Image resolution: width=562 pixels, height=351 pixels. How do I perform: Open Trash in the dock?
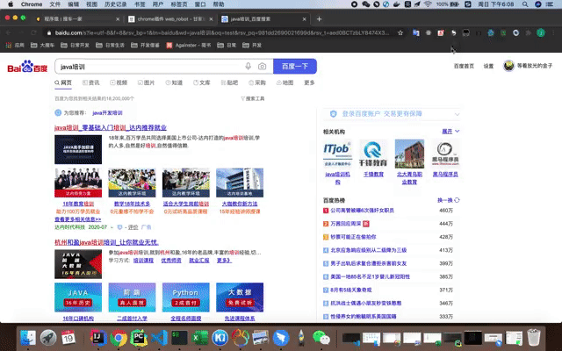click(x=532, y=337)
